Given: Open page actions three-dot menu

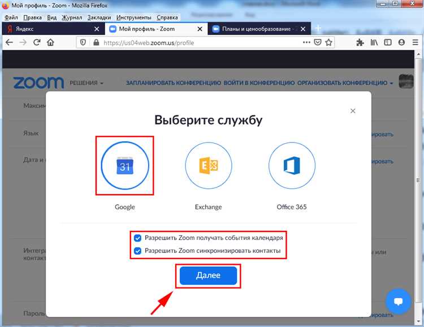Looking at the screenshot, I should (x=306, y=42).
